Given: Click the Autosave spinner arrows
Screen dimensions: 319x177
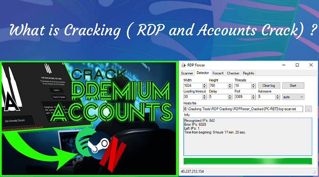Looking at the screenshot, I should (x=278, y=97).
